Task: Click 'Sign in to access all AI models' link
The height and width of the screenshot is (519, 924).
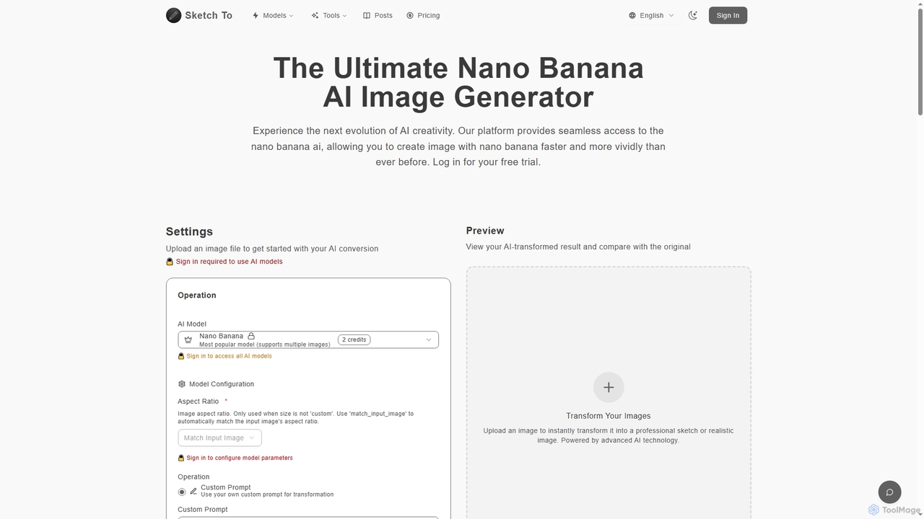Action: (x=229, y=356)
